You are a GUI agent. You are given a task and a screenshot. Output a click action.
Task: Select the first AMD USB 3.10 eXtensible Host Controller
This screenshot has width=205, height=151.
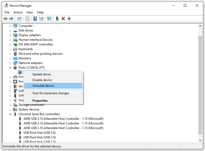coord(63,119)
